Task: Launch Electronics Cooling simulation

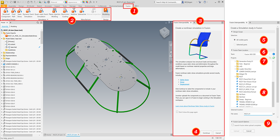Action: click(65, 13)
